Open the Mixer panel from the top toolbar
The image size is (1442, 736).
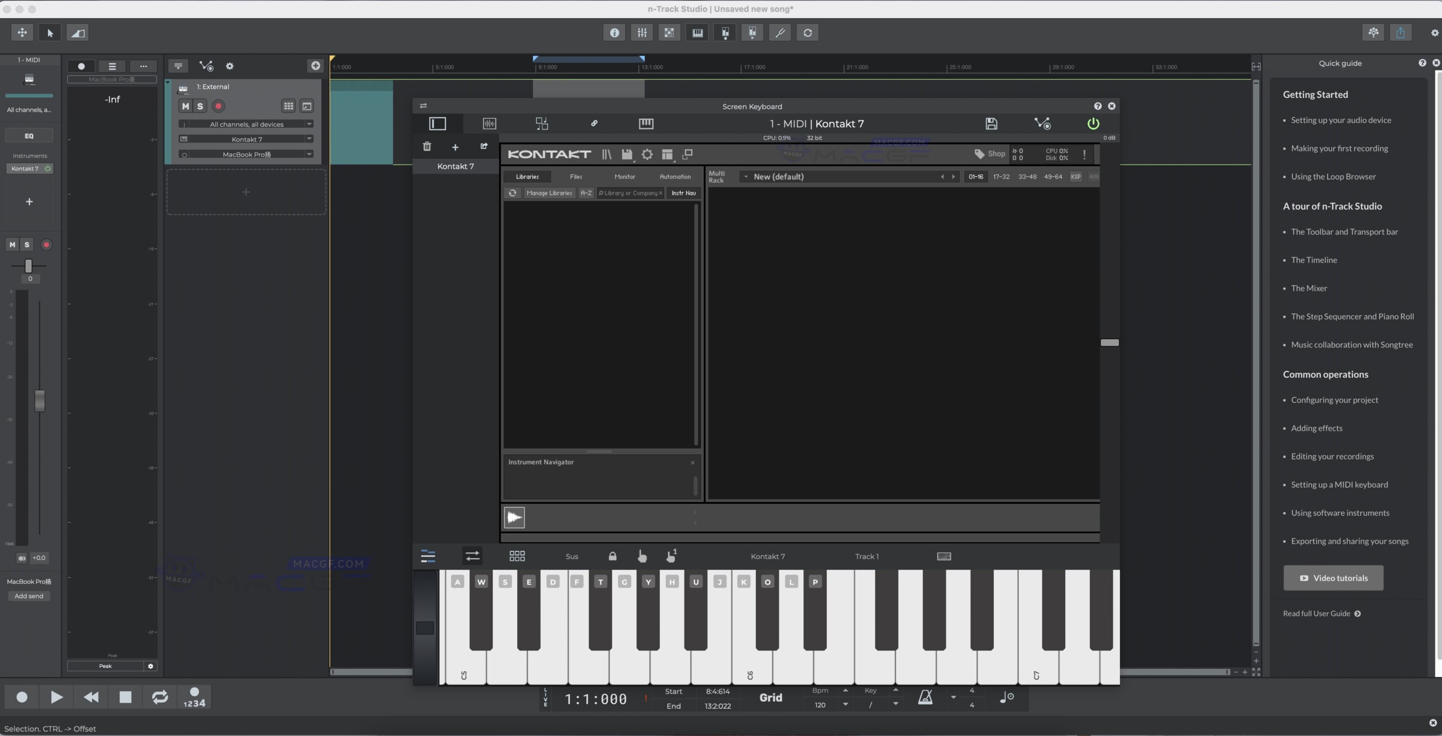pos(642,33)
